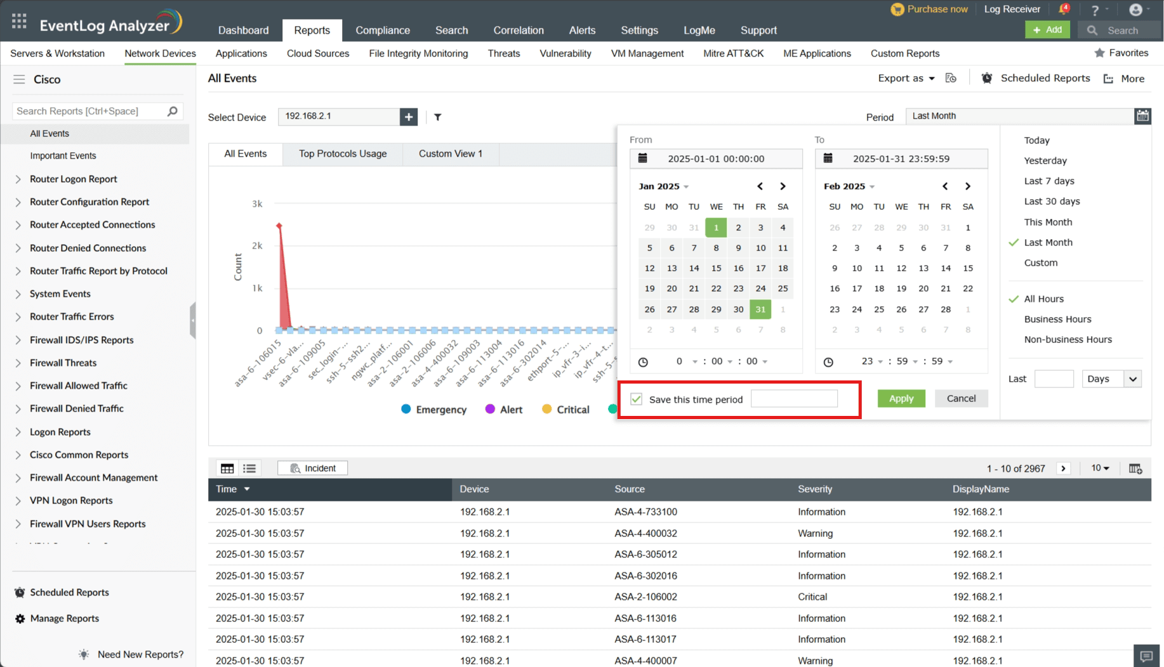The width and height of the screenshot is (1164, 667).
Task: Click the To date calendar icon
Action: [828, 159]
